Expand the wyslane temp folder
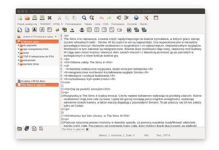Viewport: 219px width, 150px height. 18,64
